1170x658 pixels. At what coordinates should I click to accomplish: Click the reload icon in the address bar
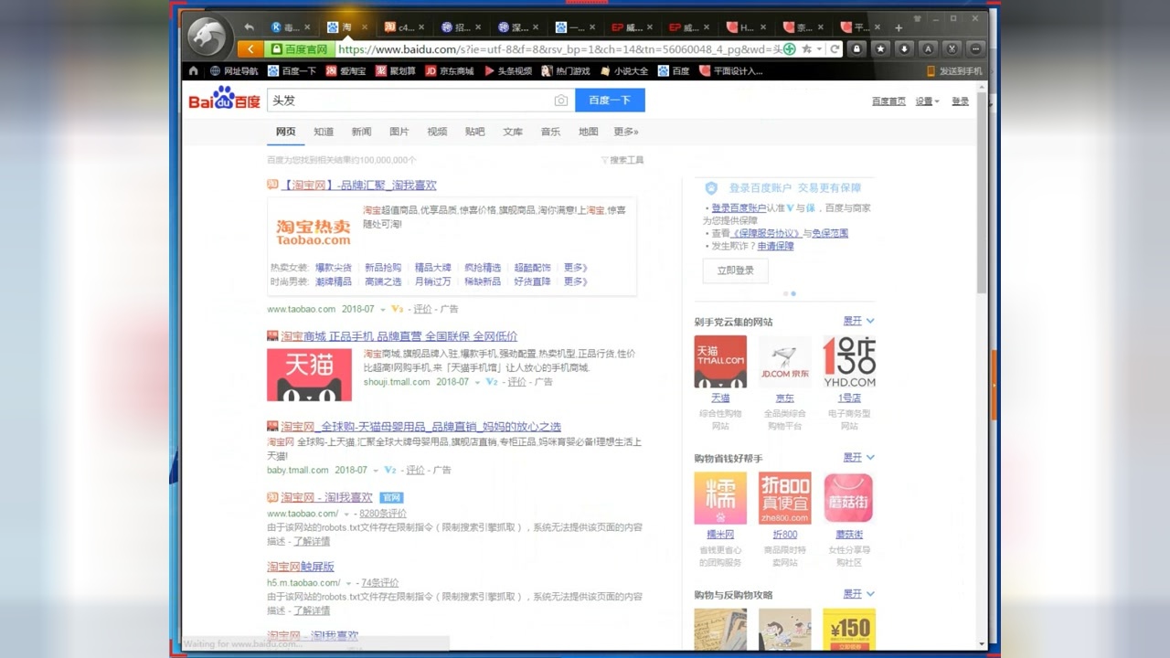[835, 48]
